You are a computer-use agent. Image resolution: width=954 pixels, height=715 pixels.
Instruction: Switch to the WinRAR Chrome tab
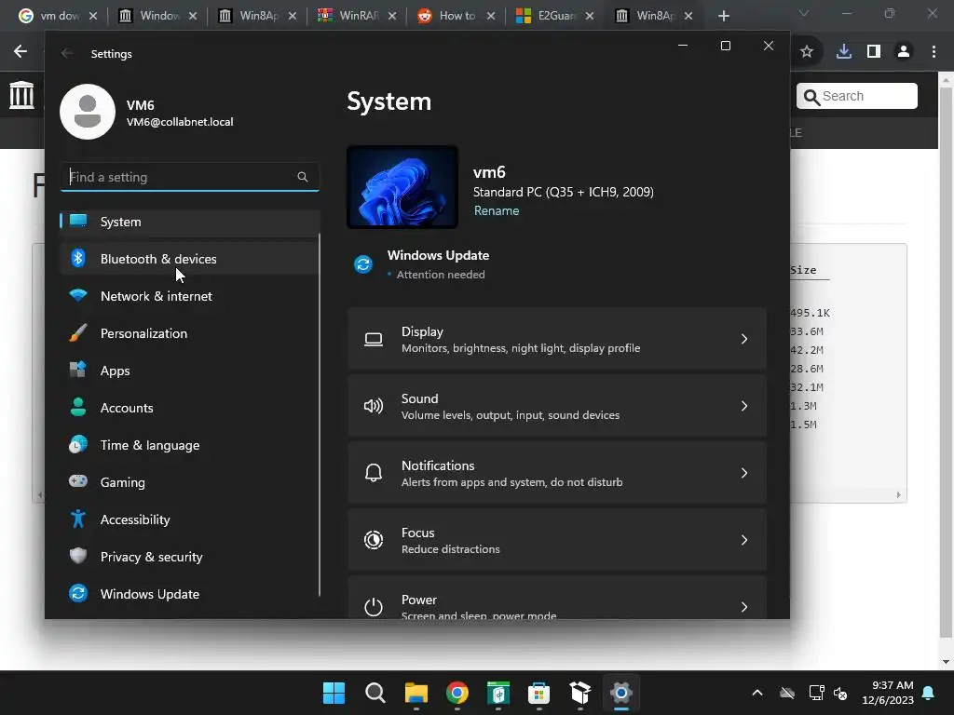point(358,16)
